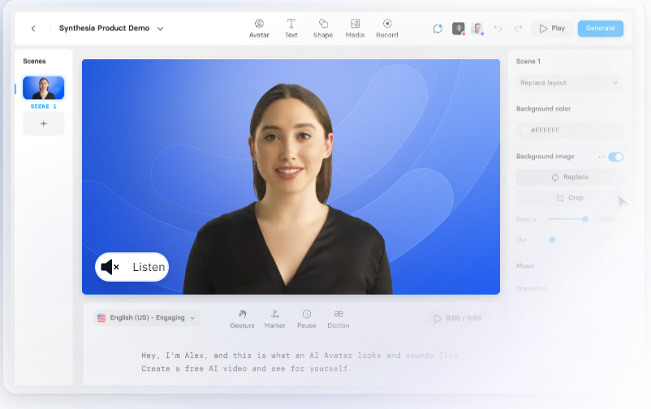Open the English (US) - Engaging voice dropdown
The image size is (651, 409).
pos(146,318)
